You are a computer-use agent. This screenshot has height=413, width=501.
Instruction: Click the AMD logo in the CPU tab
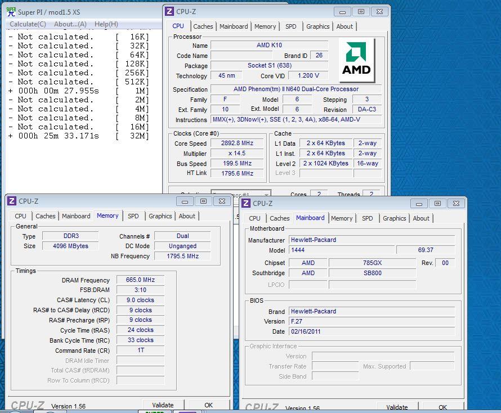click(356, 60)
